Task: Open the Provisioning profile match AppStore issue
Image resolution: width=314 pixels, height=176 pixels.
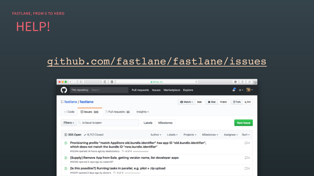Action: click(x=138, y=145)
